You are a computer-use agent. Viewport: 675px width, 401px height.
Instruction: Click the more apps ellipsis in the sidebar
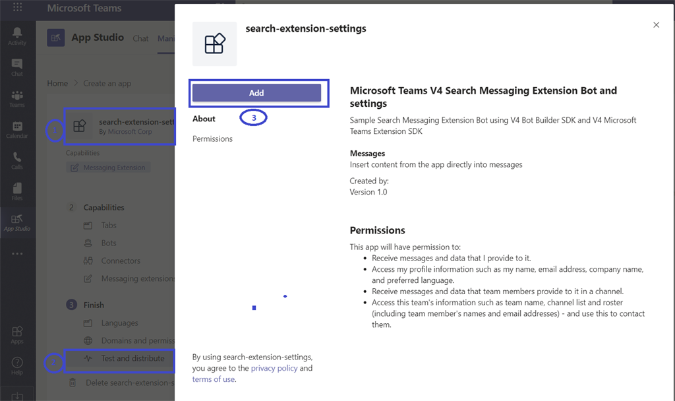click(16, 253)
